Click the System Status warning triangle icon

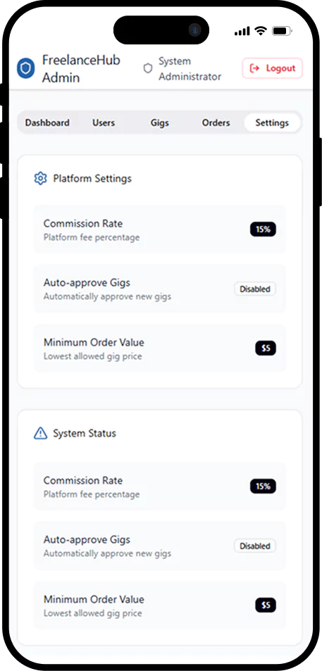(x=40, y=434)
